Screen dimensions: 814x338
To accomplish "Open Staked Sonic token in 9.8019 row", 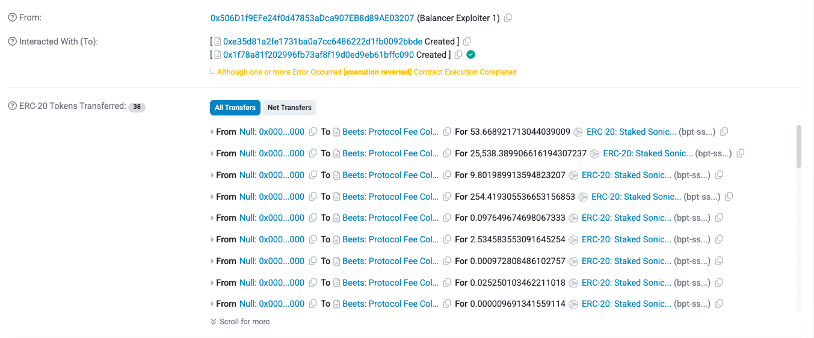I will (626, 175).
